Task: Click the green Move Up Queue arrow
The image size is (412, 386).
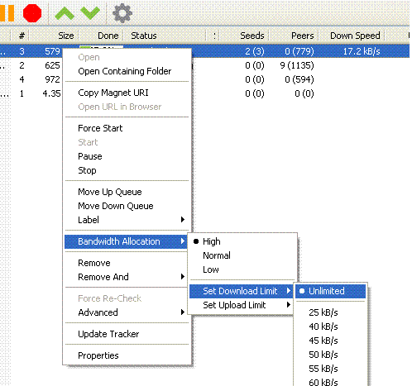Action: click(x=65, y=13)
